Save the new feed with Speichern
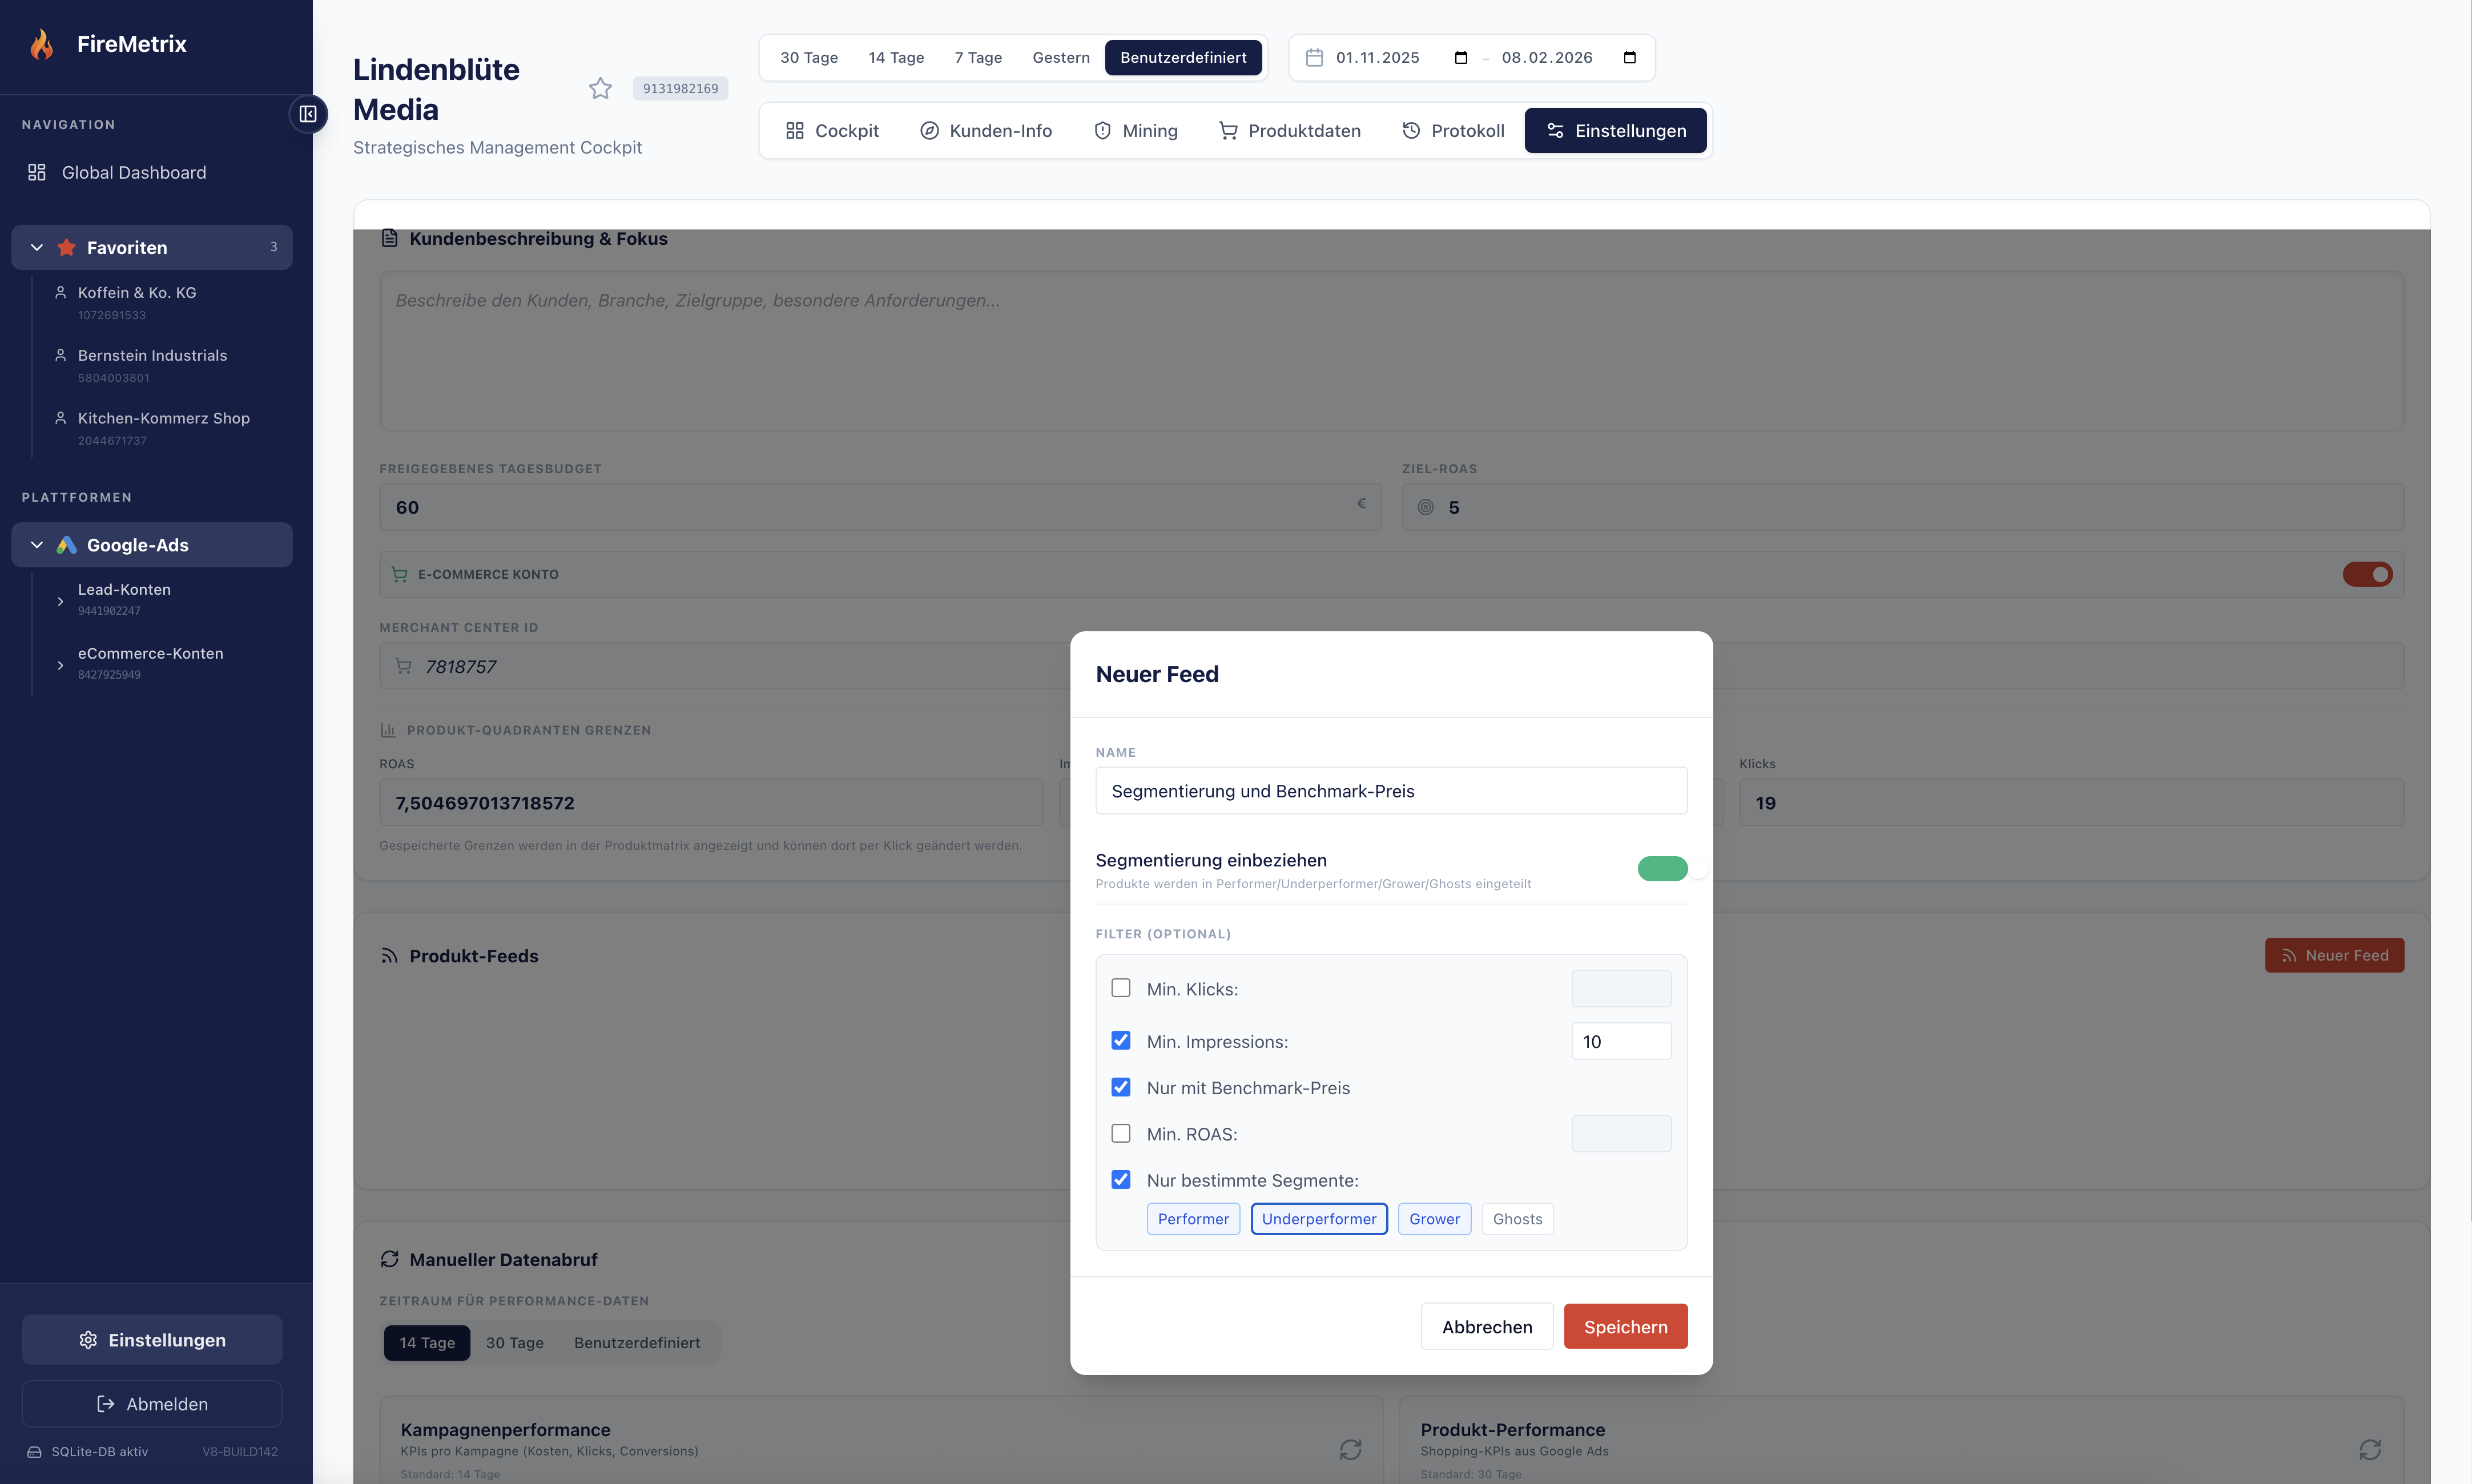This screenshot has width=2472, height=1484. [x=1625, y=1326]
